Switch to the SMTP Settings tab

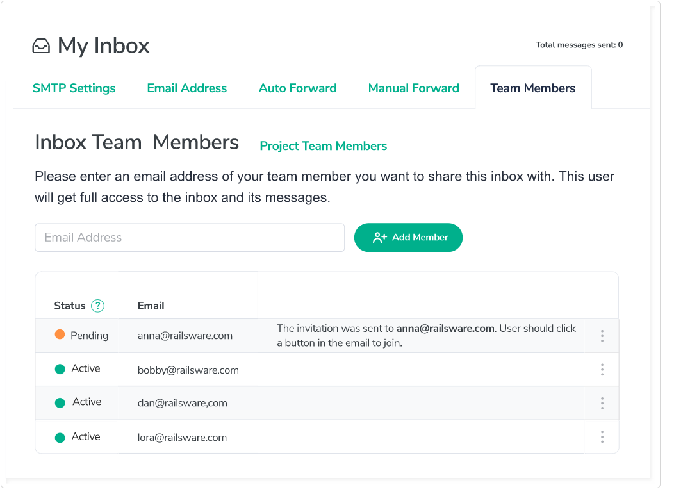point(74,88)
